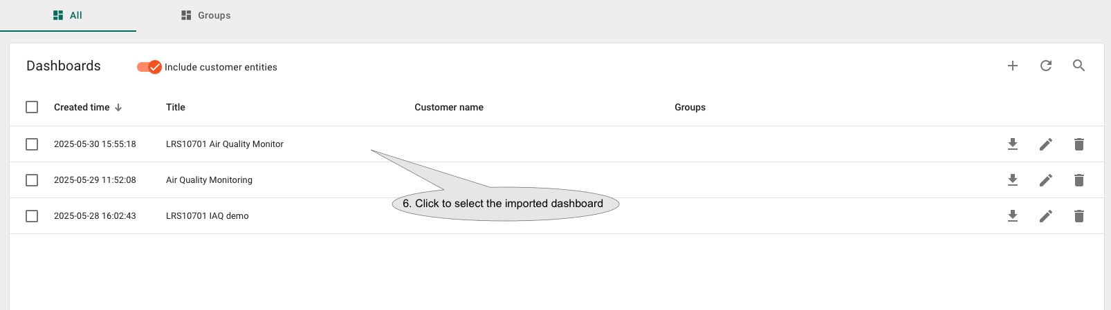Select checkbox for LRS10701 IAQ demo row

32,216
